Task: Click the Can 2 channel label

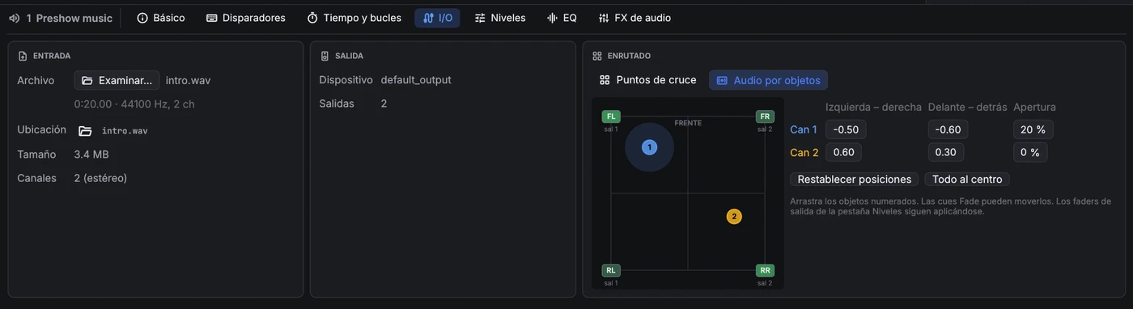Action: [x=804, y=152]
